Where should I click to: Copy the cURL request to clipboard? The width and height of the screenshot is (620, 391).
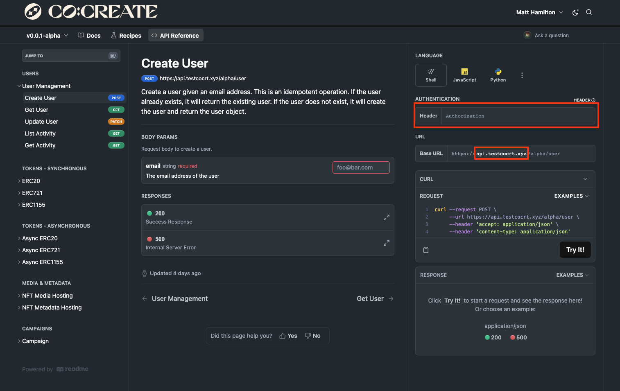[x=426, y=250]
